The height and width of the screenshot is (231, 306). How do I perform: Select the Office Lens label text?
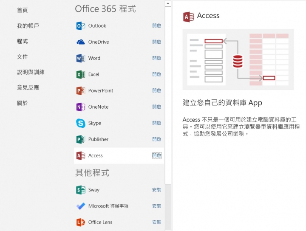100,222
